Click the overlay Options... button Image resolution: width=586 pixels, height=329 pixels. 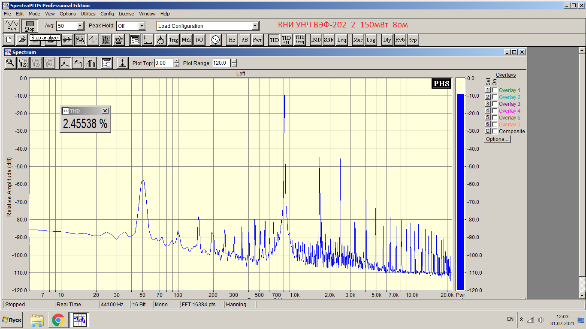tap(497, 139)
